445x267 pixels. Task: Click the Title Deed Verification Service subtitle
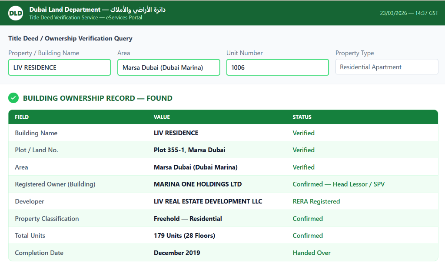pyautogui.click(x=86, y=17)
